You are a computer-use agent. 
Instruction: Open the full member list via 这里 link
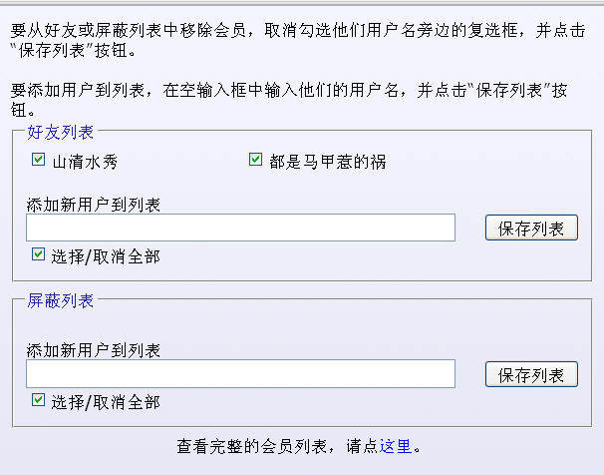click(x=396, y=445)
